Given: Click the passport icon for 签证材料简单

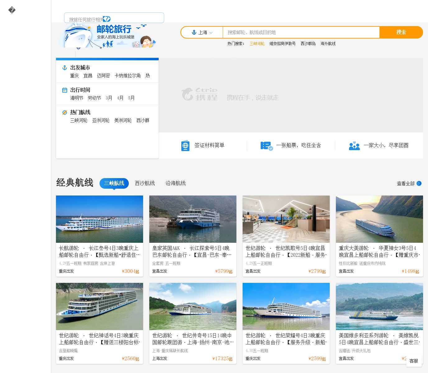Looking at the screenshot, I should click(x=185, y=145).
